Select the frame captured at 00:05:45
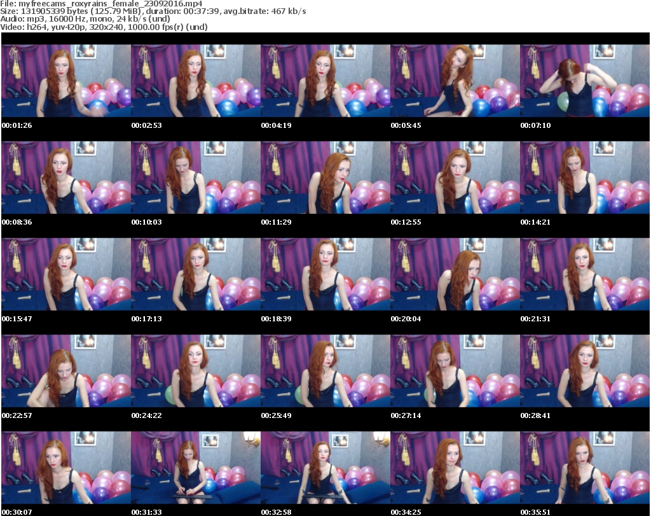651x516 pixels. (455, 81)
